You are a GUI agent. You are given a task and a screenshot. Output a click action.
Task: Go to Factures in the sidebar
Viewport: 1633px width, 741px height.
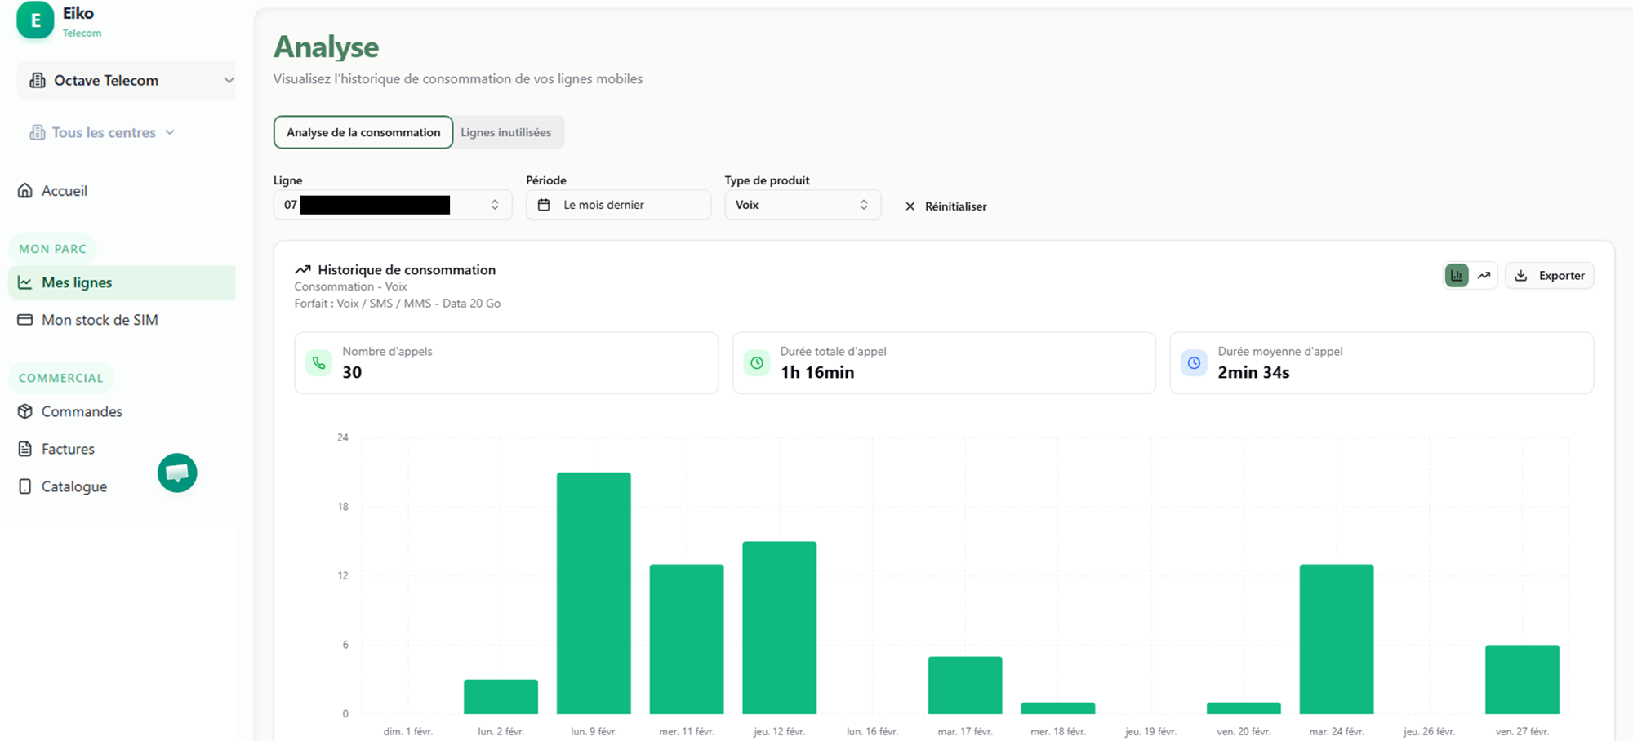coord(68,449)
